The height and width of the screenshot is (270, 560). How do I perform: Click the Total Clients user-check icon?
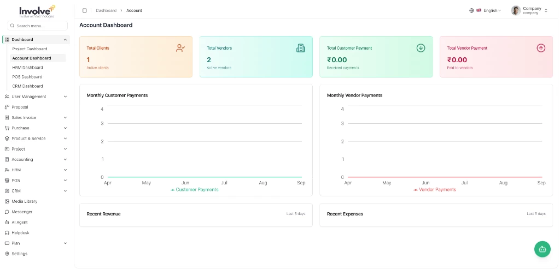180,48
